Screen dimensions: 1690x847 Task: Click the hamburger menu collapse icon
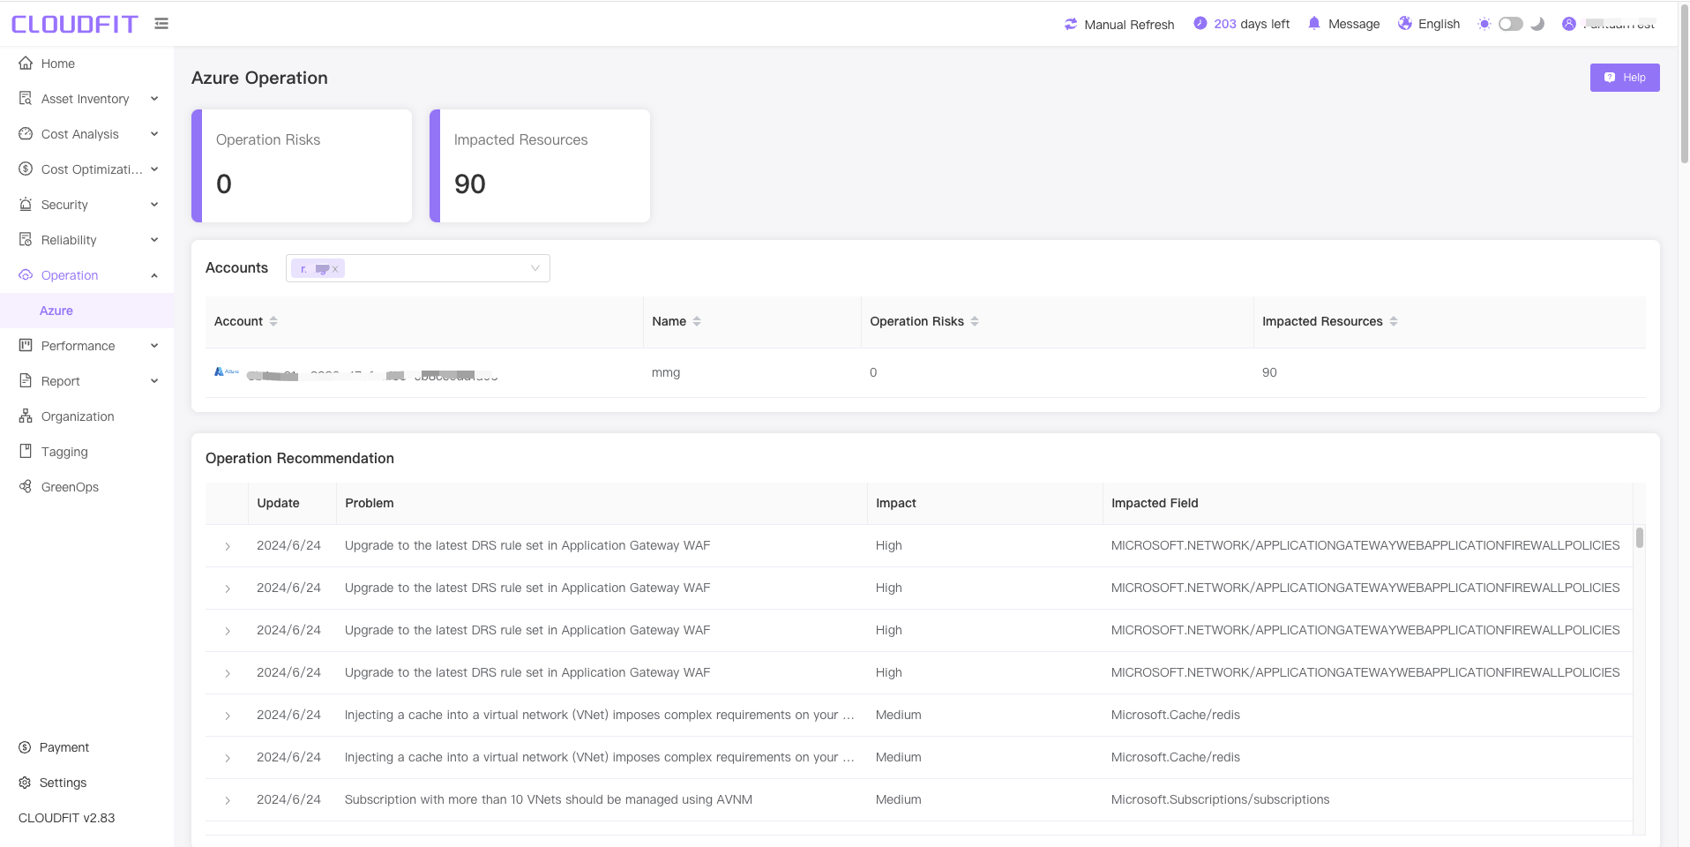[x=161, y=24]
